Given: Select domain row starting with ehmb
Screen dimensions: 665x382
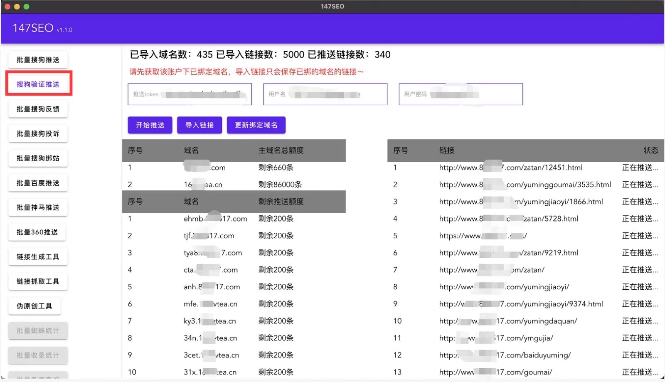Looking at the screenshot, I should [x=234, y=219].
